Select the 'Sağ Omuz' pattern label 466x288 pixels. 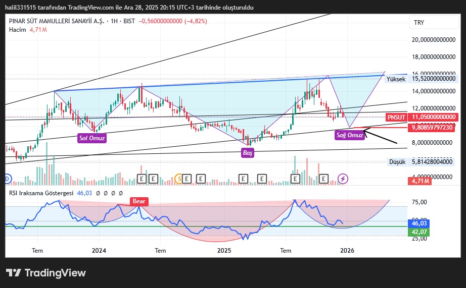[350, 135]
